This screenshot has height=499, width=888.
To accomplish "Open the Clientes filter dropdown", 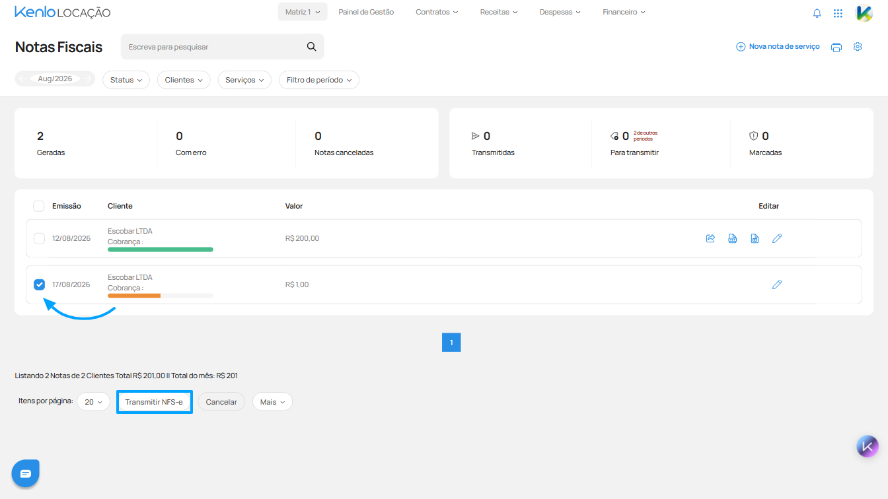I will (x=184, y=80).
